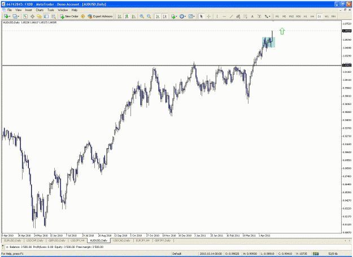Open the Window menu
The height and width of the screenshot is (257, 353).
coord(63,10)
